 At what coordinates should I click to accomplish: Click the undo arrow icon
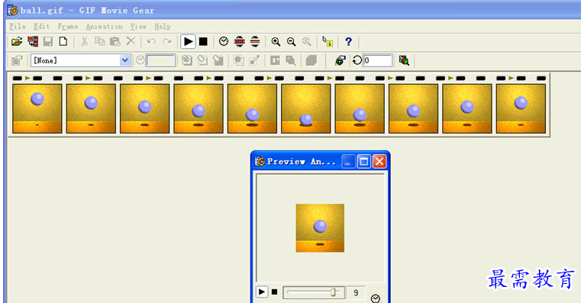click(151, 41)
